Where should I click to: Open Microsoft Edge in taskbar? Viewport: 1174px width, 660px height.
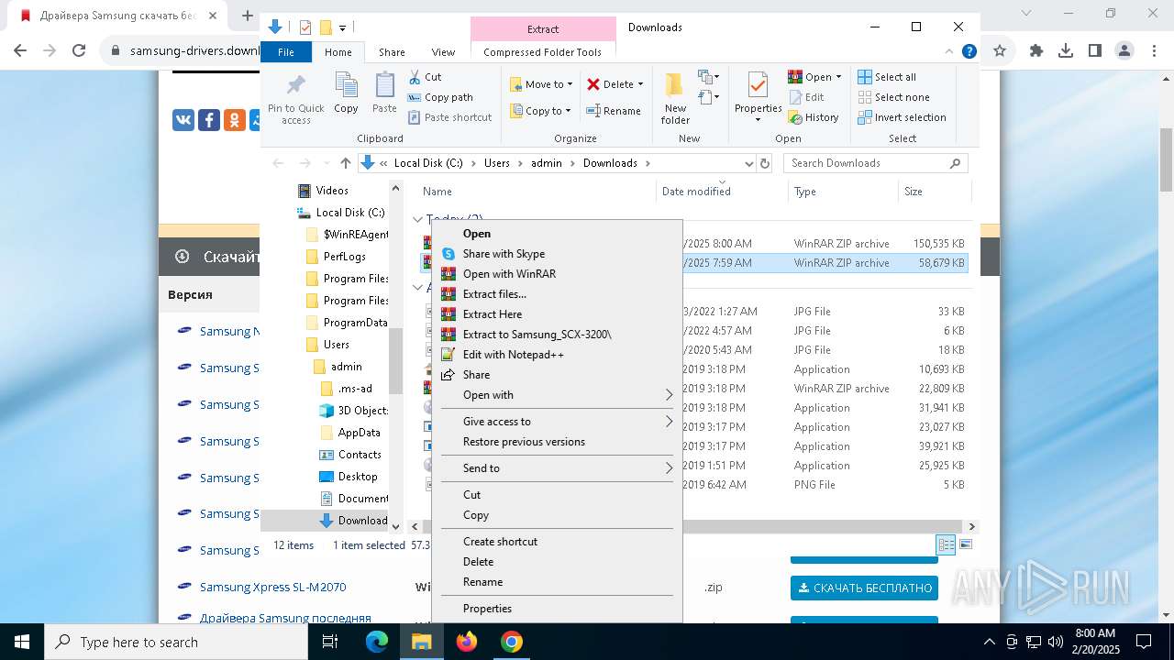[x=377, y=642]
